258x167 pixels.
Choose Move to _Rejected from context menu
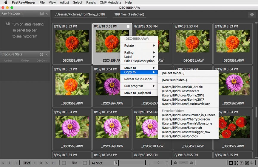(138, 93)
